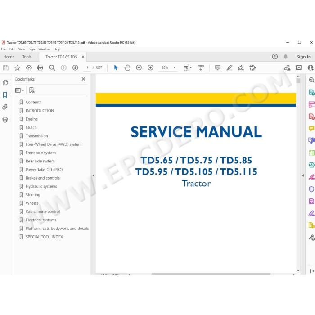Send the file by email envelope icon
Viewport: 315px width, 315px height.
point(299,67)
